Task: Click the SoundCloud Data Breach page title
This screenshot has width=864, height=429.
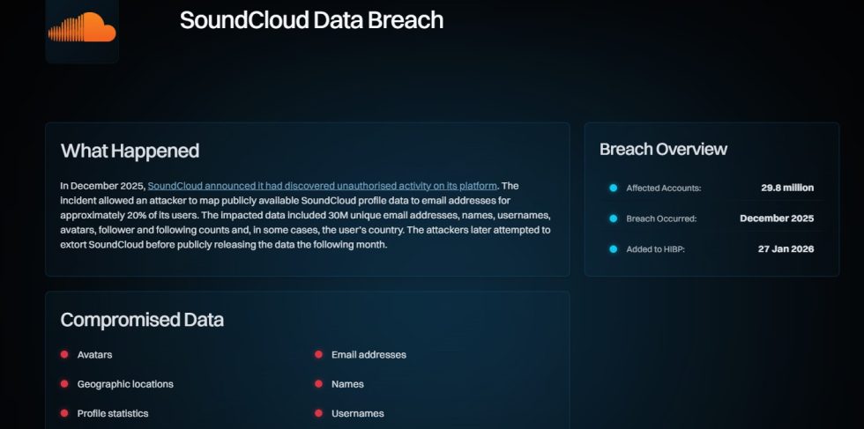Action: (x=311, y=20)
